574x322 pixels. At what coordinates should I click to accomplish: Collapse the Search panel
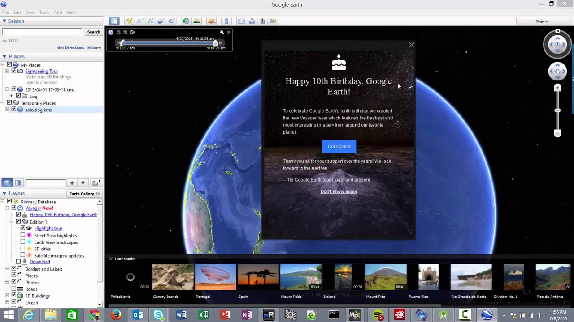(4, 21)
